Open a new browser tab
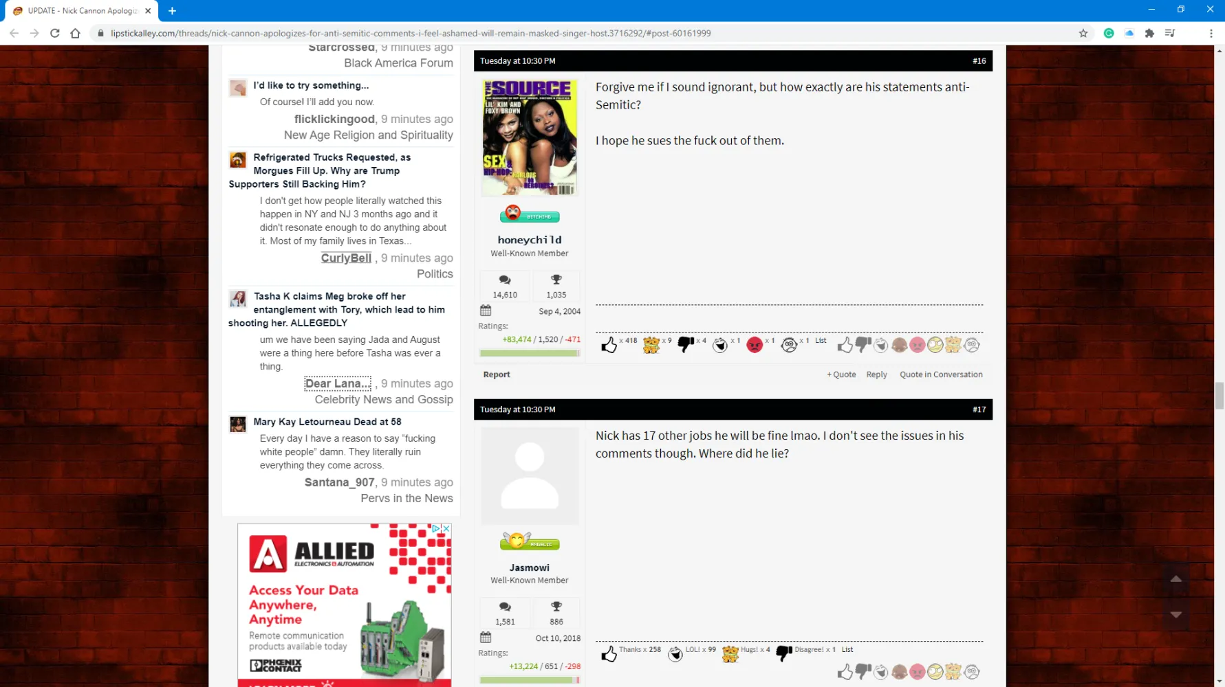Image resolution: width=1225 pixels, height=687 pixels. [x=172, y=11]
